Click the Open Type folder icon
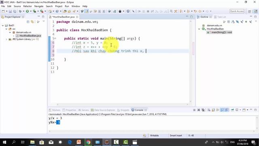The height and width of the screenshot is (146, 259). 65,11
